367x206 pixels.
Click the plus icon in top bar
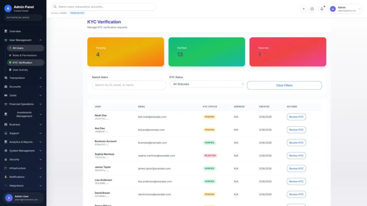[x=304, y=9]
